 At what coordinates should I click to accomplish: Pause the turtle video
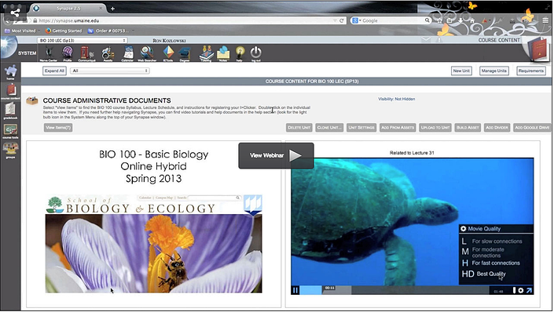295,290
